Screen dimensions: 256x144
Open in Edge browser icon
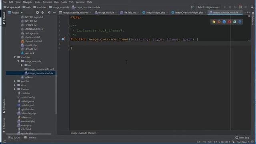click(240, 22)
